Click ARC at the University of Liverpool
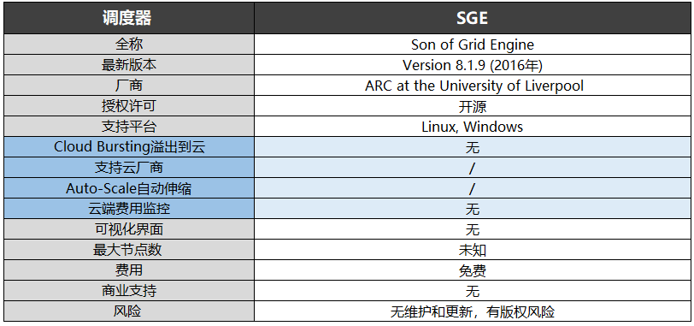Screen dimensions: 694x326 pos(473,86)
